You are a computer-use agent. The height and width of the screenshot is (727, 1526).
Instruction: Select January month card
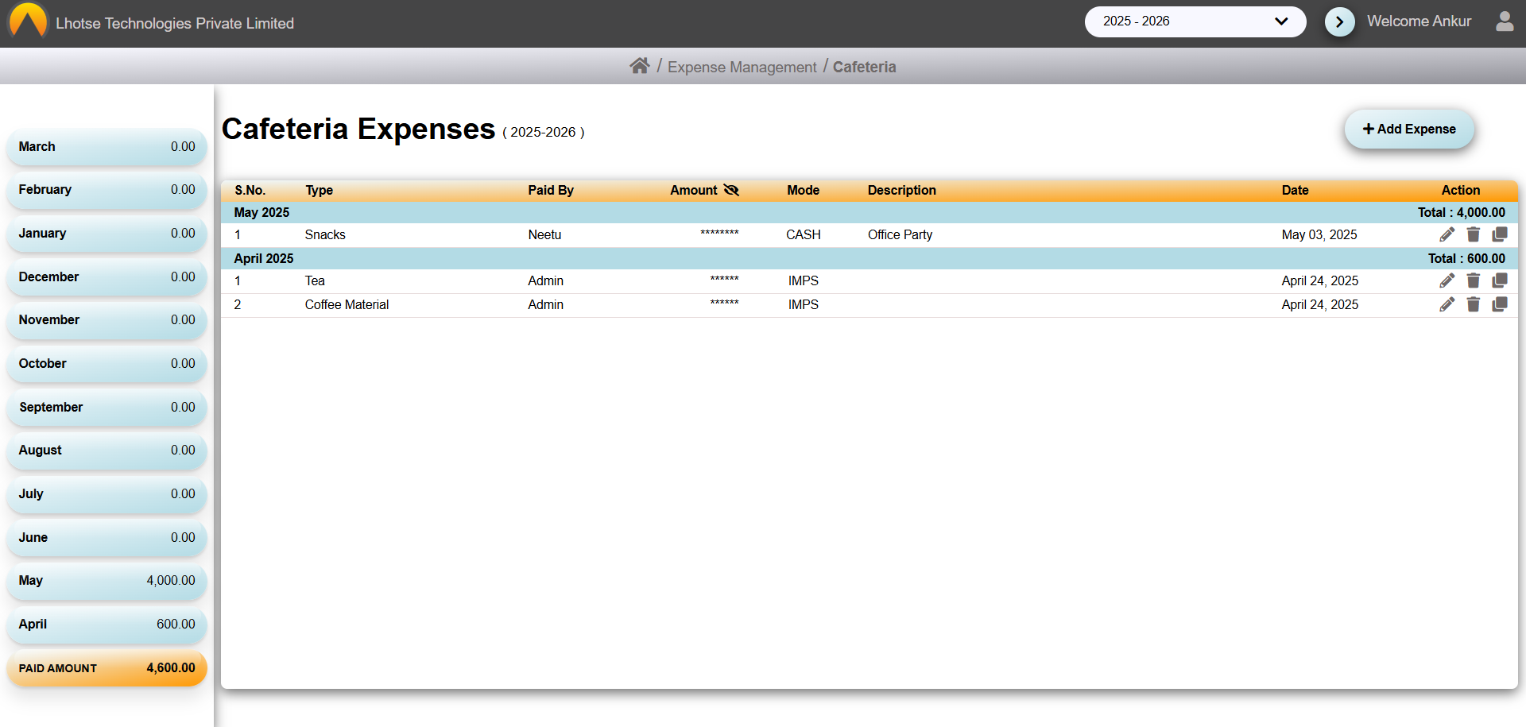pos(107,234)
